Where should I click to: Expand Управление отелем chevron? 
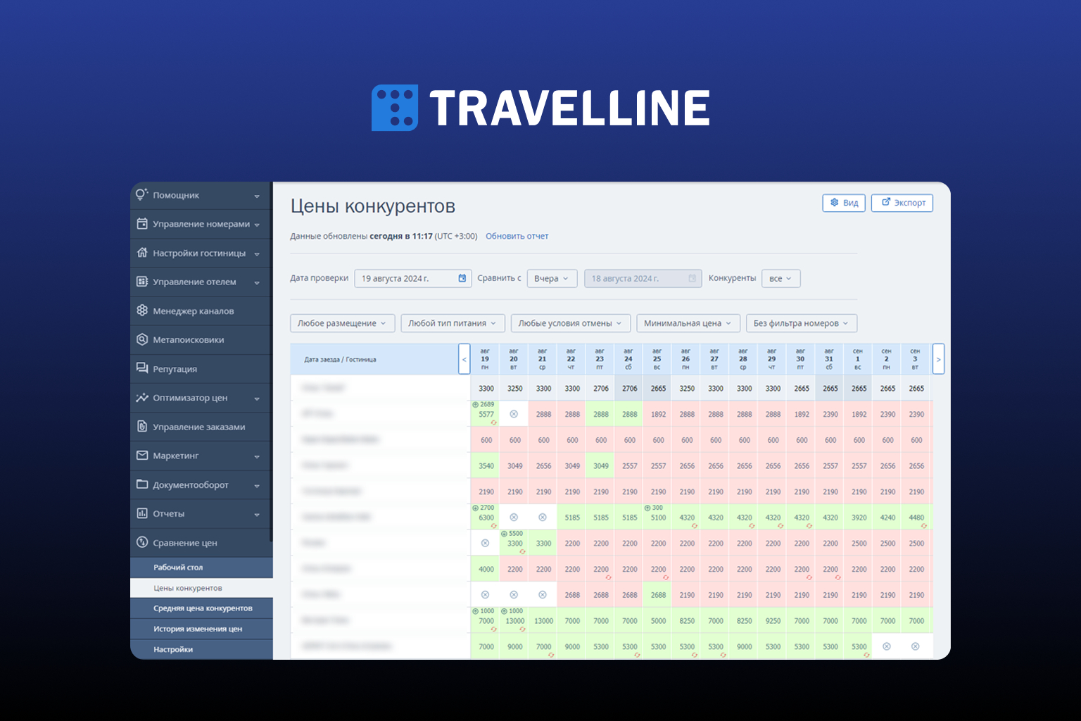click(x=257, y=282)
